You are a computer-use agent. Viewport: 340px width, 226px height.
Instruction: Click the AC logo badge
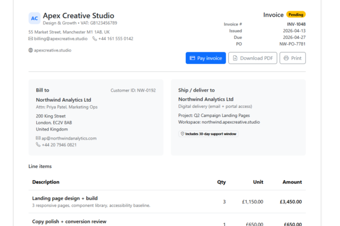[34, 18]
